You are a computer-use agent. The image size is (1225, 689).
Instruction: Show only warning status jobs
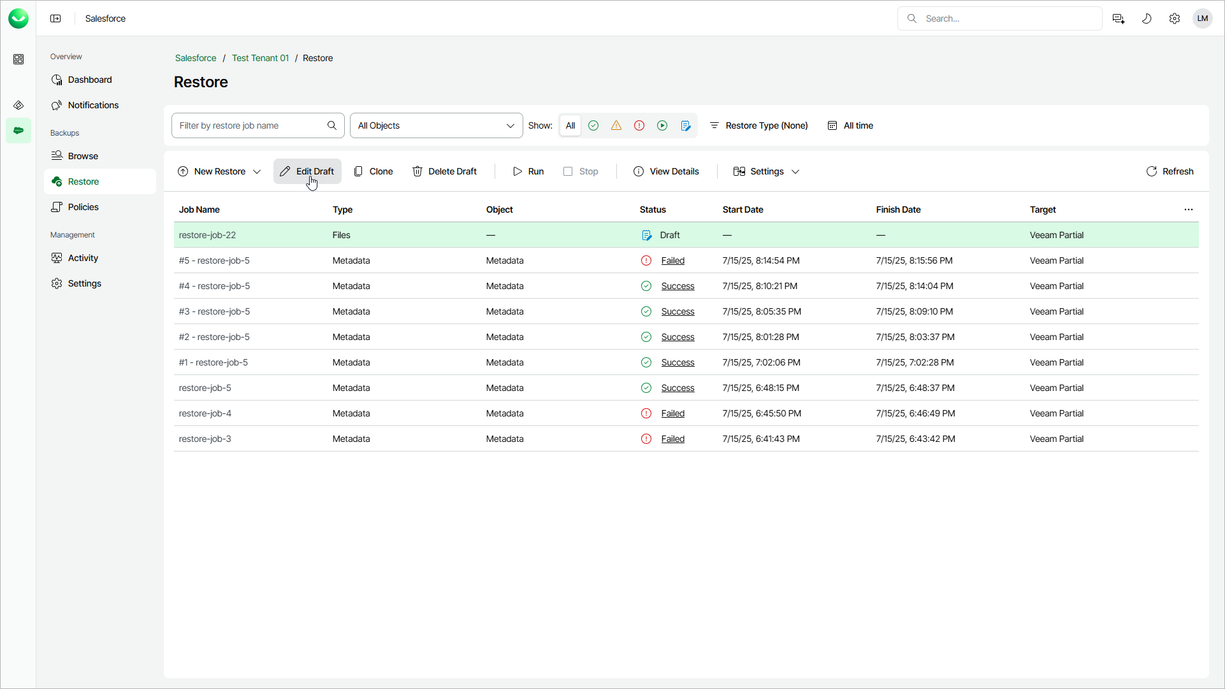click(616, 125)
